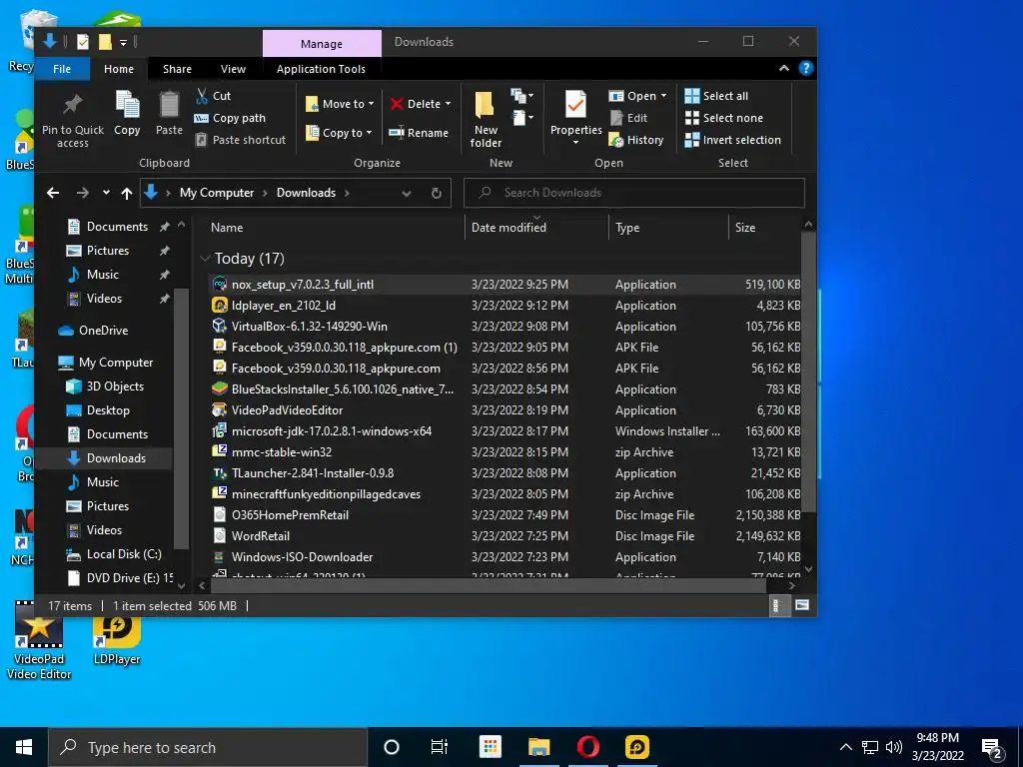
Task: Click in the Search Downloads field
Action: click(x=634, y=193)
